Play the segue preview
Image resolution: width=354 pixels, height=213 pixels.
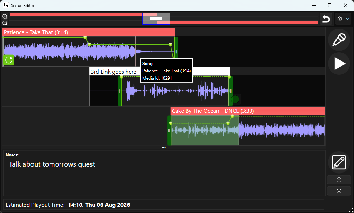coord(339,64)
